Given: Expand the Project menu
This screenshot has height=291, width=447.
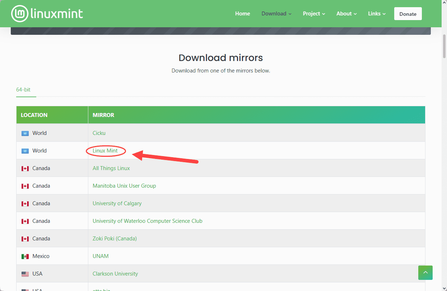Looking at the screenshot, I should (x=314, y=14).
